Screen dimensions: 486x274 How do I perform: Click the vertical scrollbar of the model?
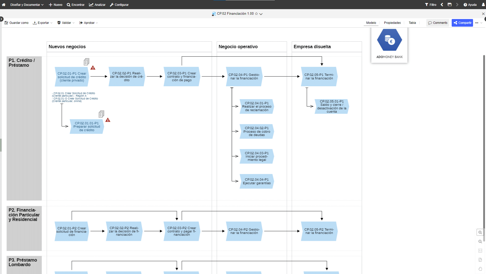click(x=484, y=148)
